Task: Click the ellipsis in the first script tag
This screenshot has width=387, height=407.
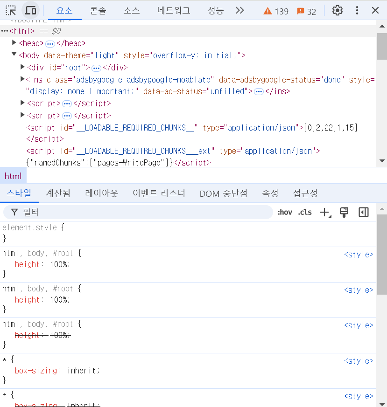Action: (x=67, y=104)
